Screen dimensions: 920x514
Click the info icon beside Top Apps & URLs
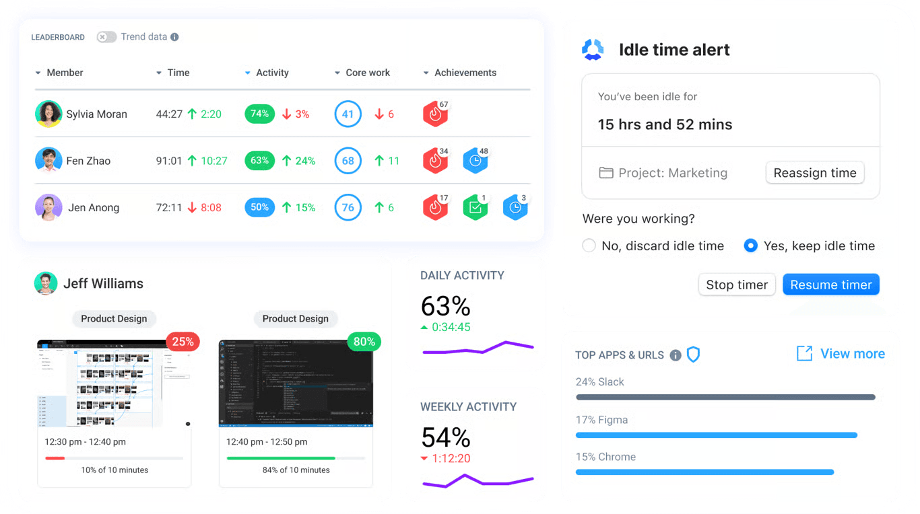pos(676,355)
